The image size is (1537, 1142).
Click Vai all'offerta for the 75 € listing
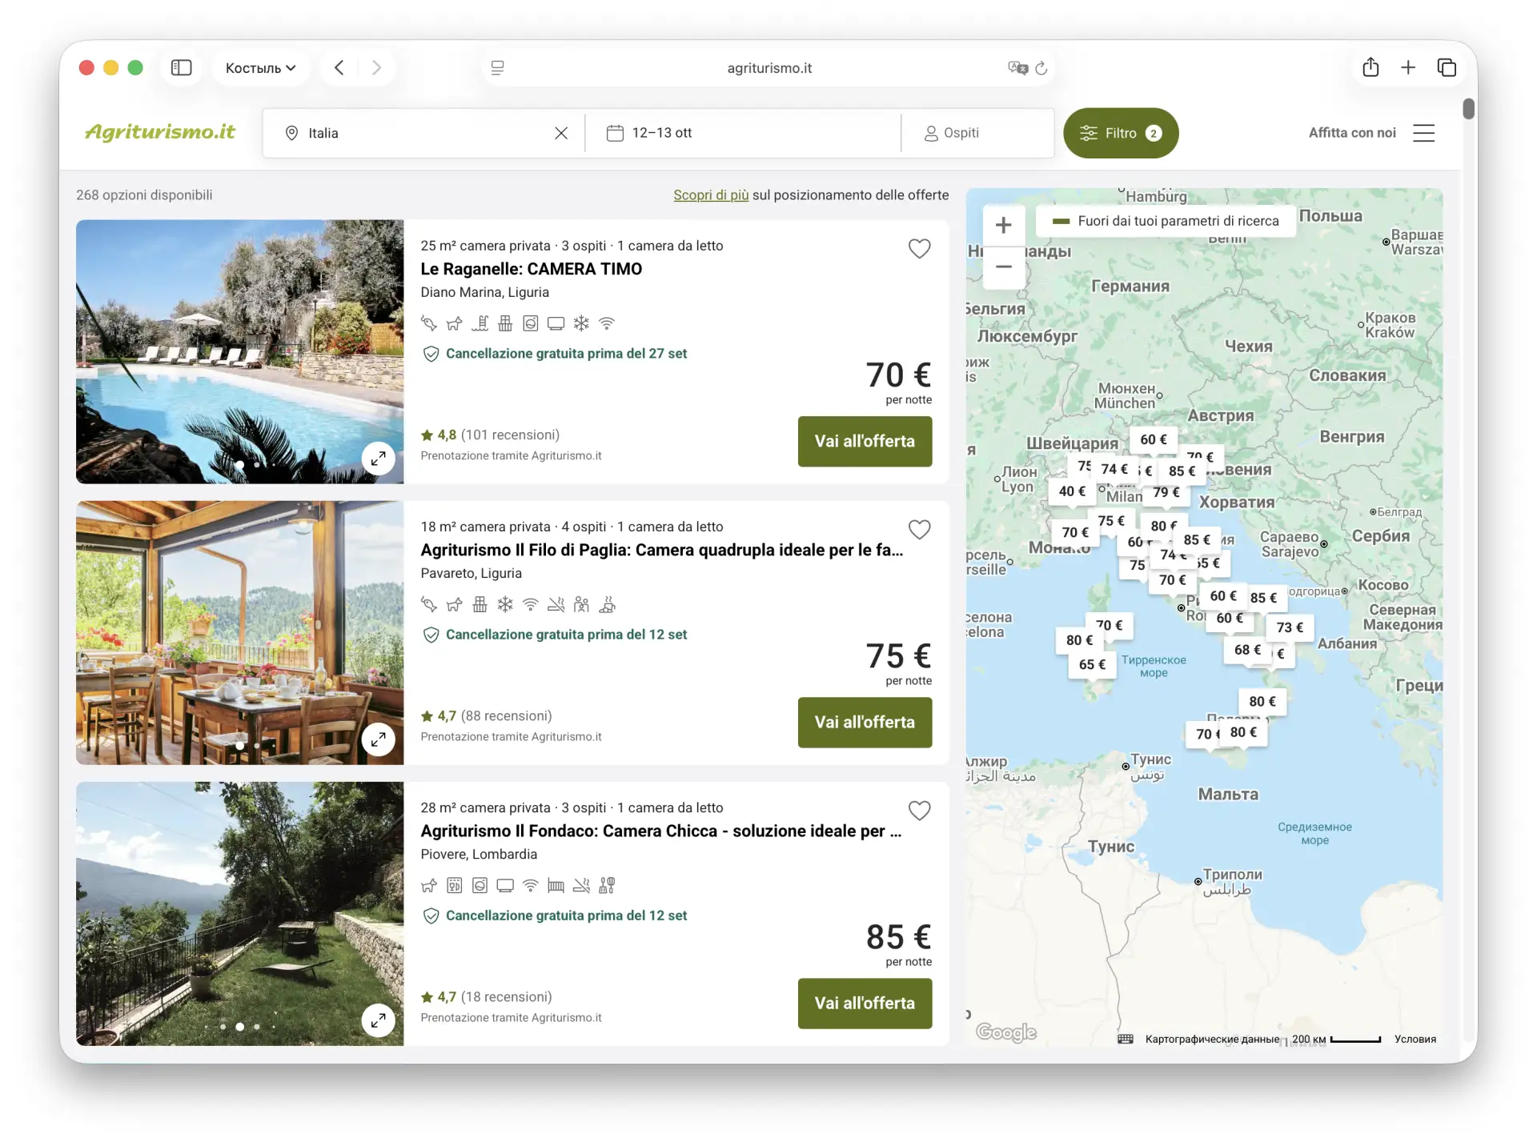(x=865, y=722)
